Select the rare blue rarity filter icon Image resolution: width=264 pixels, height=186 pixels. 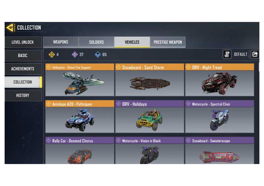tap(98, 54)
